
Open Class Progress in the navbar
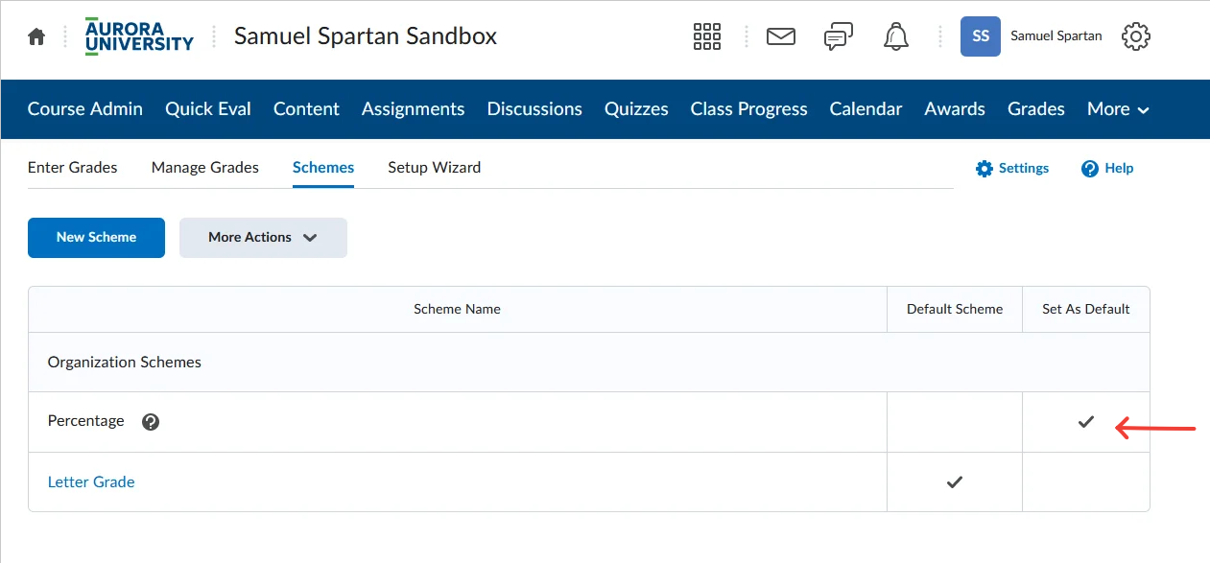click(x=749, y=109)
